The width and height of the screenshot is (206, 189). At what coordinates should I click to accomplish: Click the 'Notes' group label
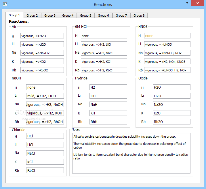tap(76, 129)
